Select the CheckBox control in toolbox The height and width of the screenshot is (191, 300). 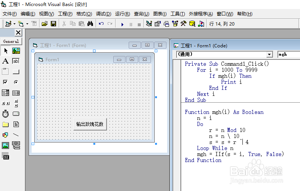(x=5, y=82)
